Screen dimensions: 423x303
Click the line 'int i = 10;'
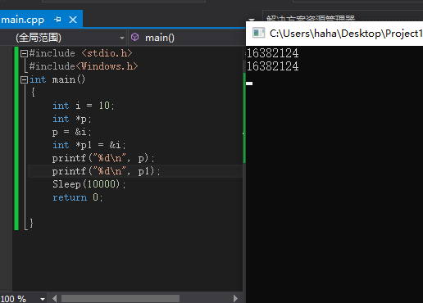pyautogui.click(x=84, y=106)
